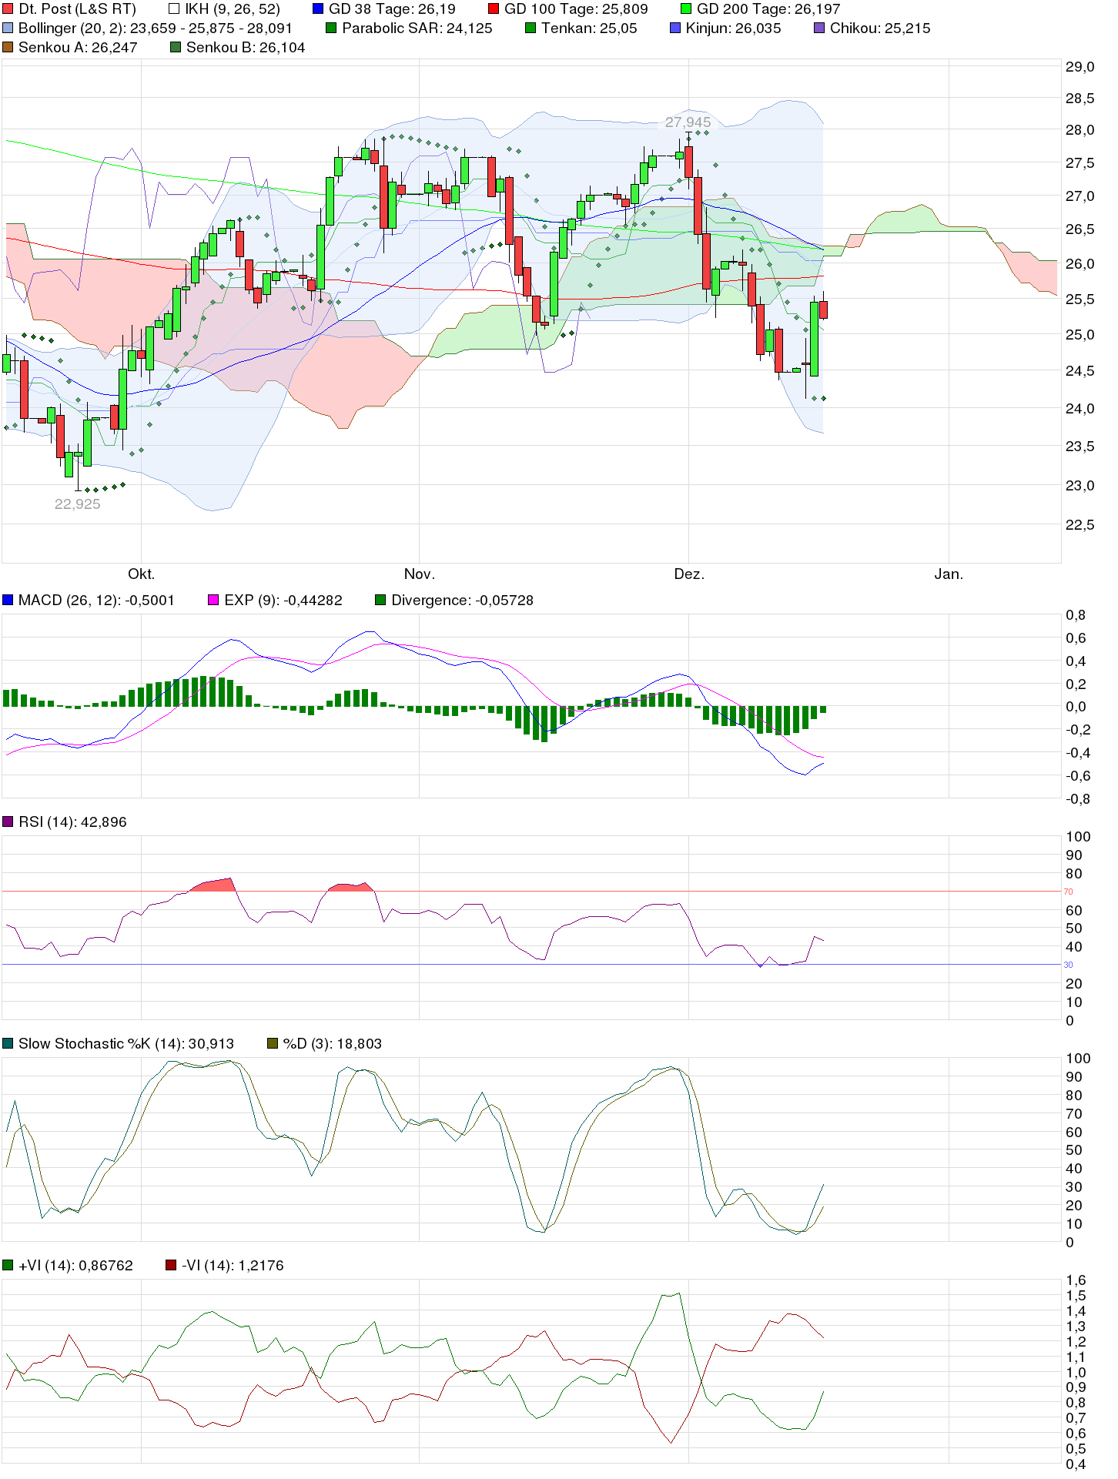Click the green Parabolic SAR swatch

pyautogui.click(x=331, y=28)
